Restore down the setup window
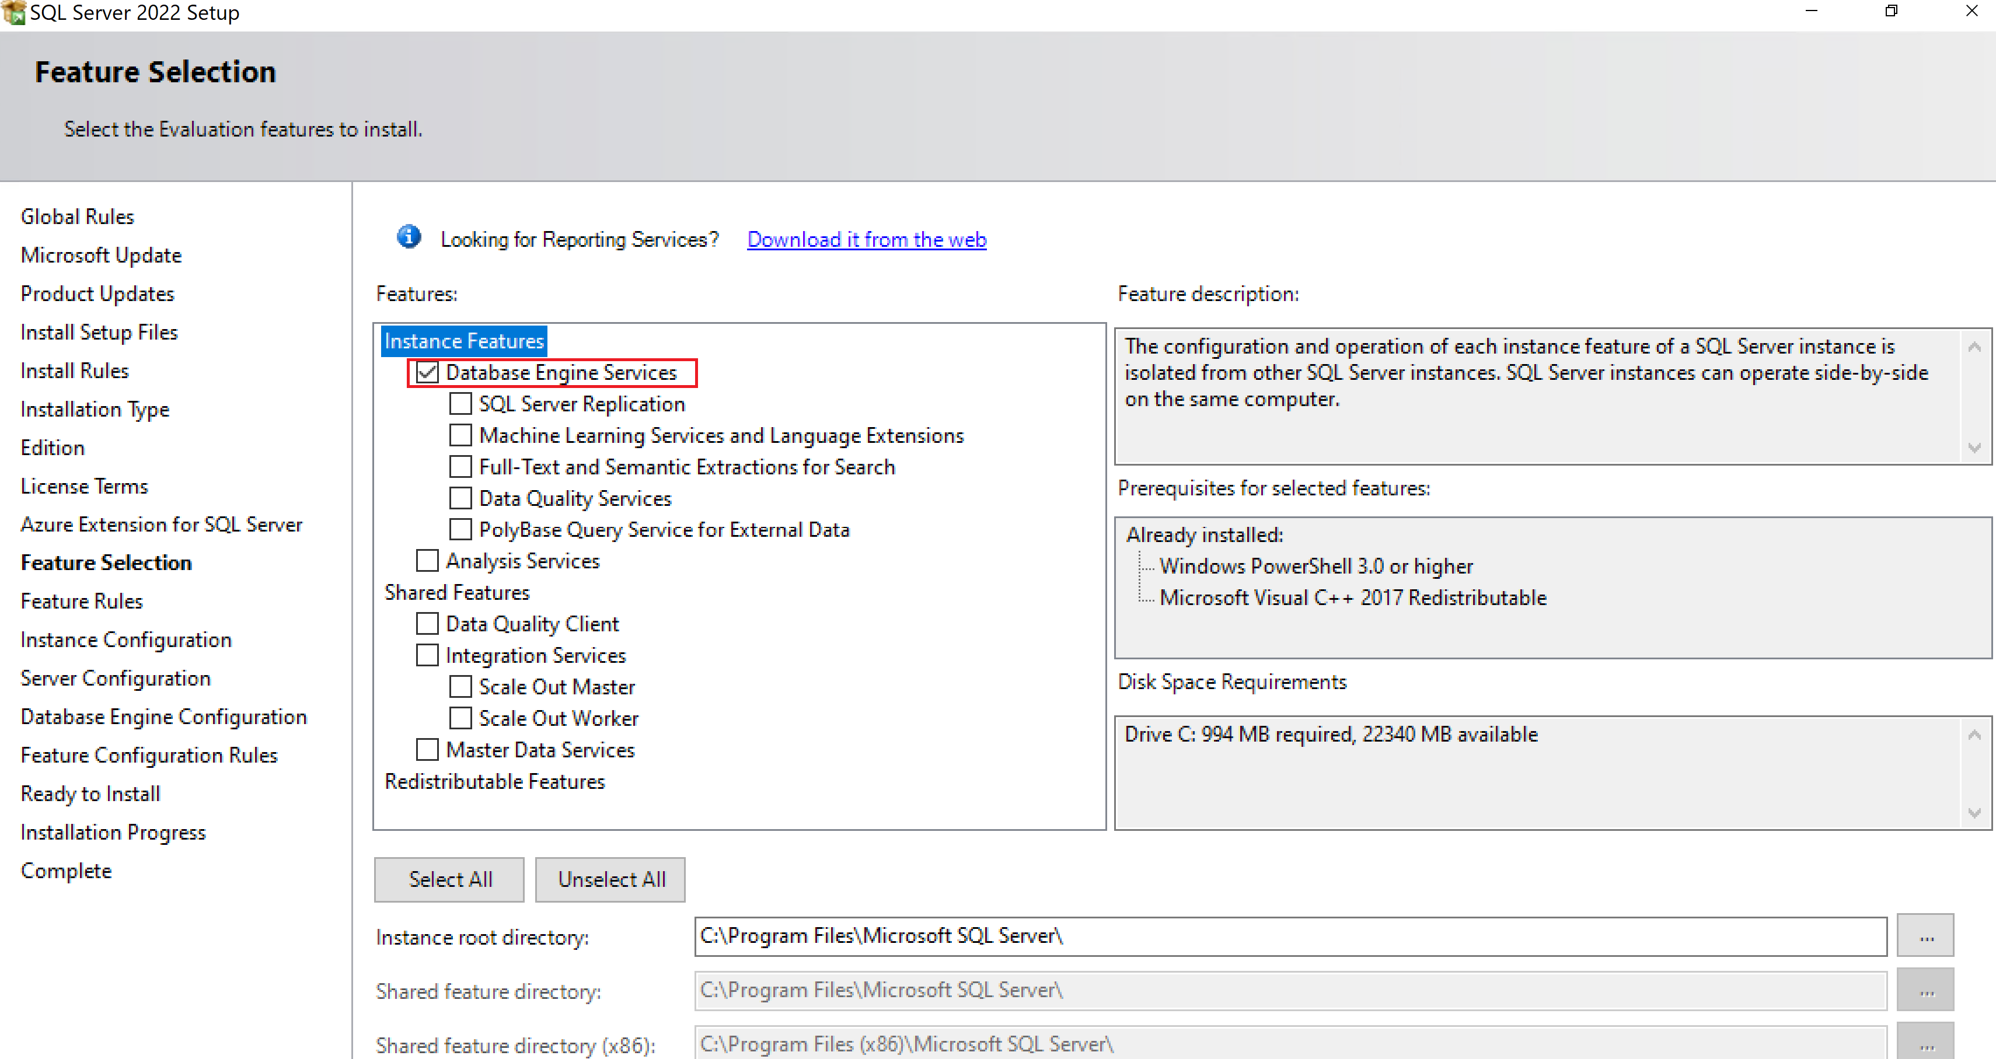The width and height of the screenshot is (1996, 1059). [x=1890, y=11]
